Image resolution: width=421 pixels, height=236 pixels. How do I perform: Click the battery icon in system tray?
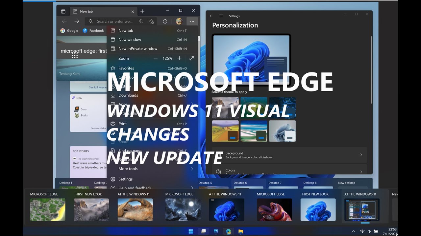(376, 231)
